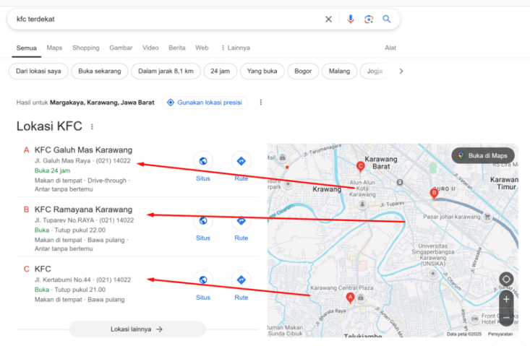This screenshot has width=530, height=346.
Task: Click red map pin C near Karawang Barat
Action: point(360,167)
